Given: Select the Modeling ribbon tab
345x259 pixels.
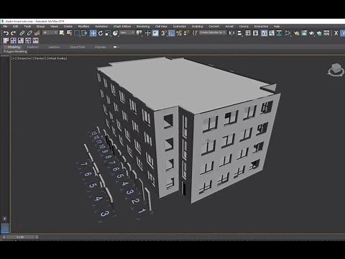Looking at the screenshot, I should (14, 47).
